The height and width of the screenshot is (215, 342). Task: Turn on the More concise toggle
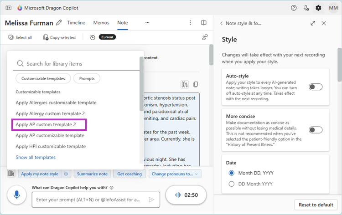pyautogui.click(x=315, y=130)
